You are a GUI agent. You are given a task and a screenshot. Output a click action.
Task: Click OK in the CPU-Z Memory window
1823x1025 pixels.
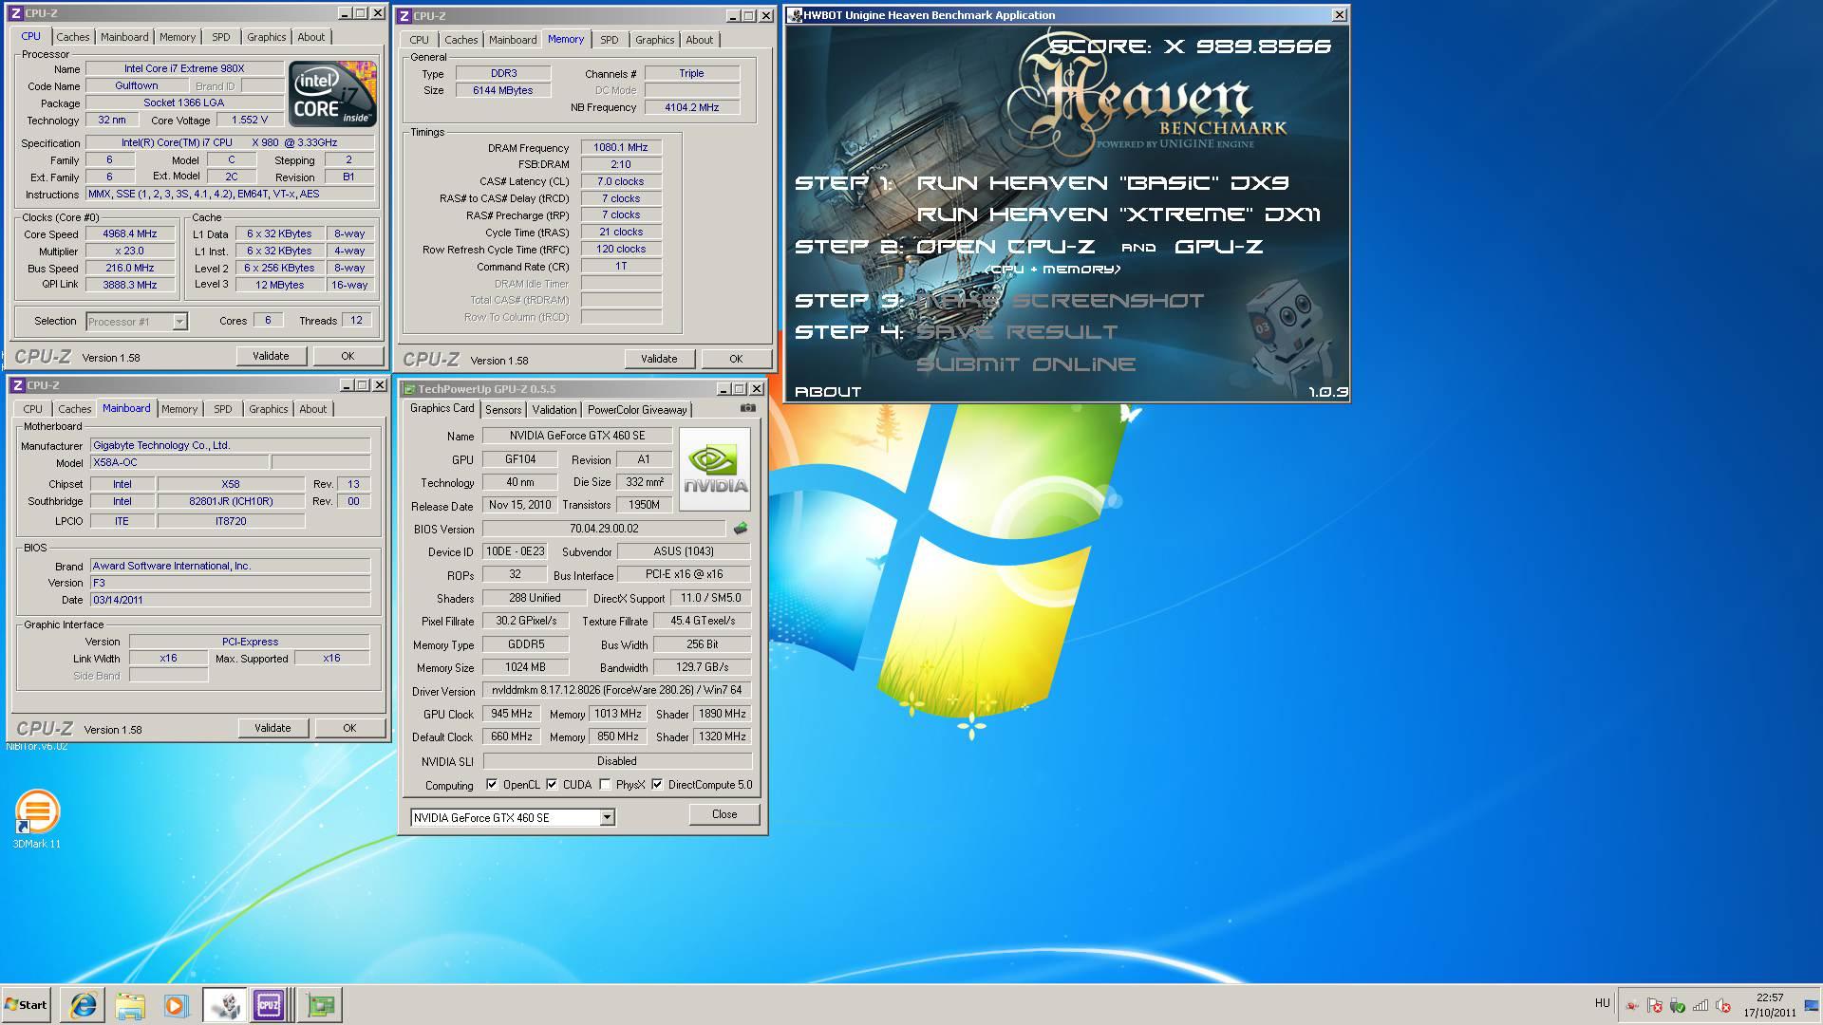[x=736, y=359]
